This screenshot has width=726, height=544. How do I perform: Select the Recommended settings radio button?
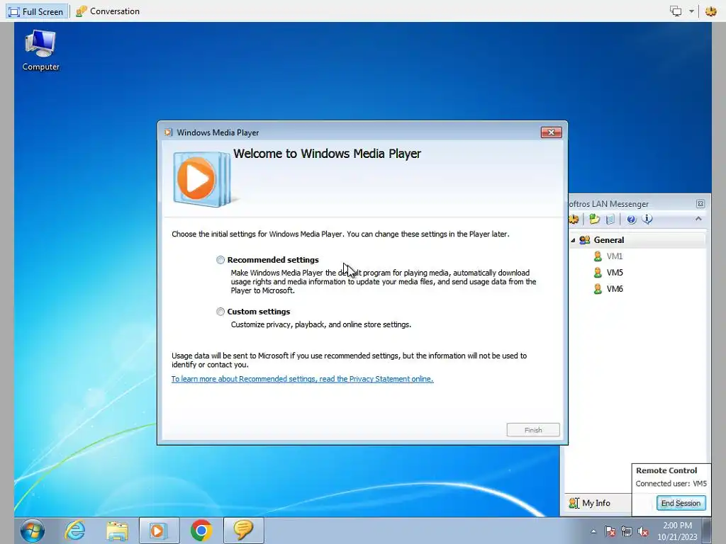pyautogui.click(x=220, y=260)
